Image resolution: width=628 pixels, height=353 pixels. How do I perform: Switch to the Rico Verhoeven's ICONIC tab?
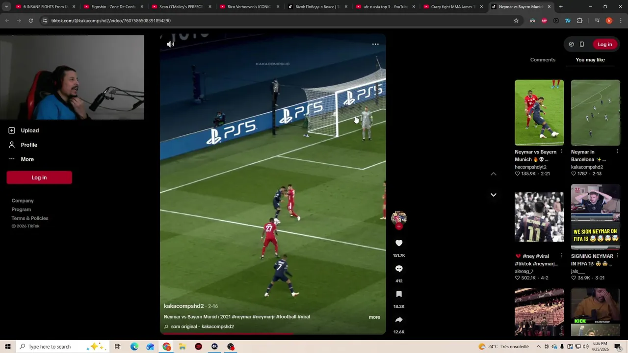click(x=248, y=7)
